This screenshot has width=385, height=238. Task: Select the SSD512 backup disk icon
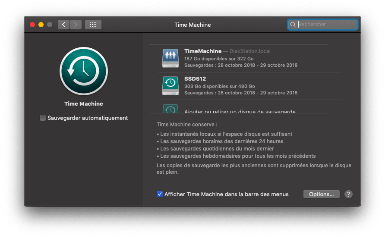pyautogui.click(x=170, y=86)
